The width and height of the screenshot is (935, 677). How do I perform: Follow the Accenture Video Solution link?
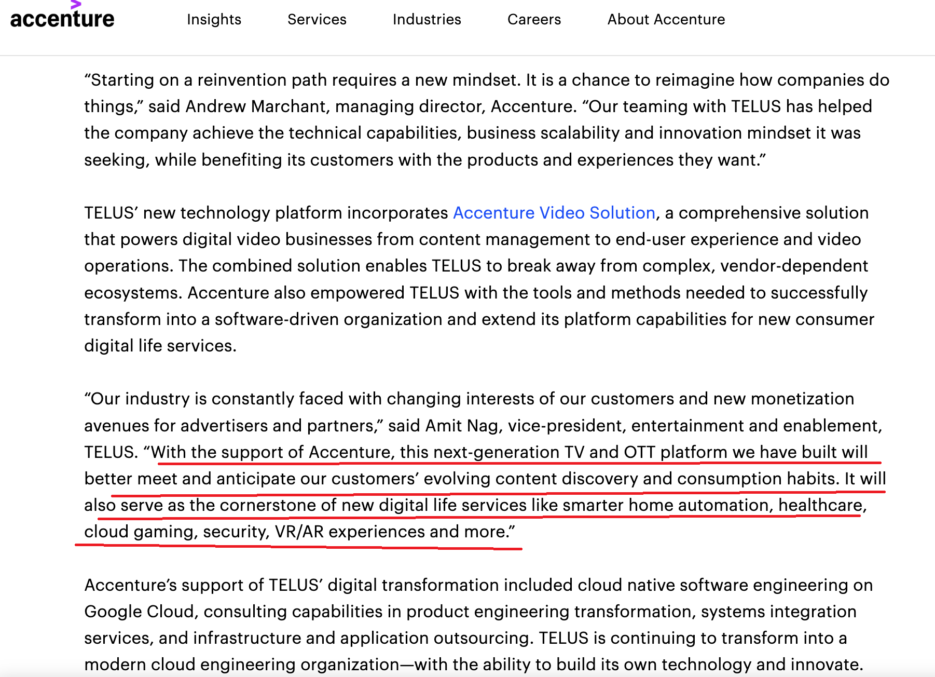coord(554,213)
